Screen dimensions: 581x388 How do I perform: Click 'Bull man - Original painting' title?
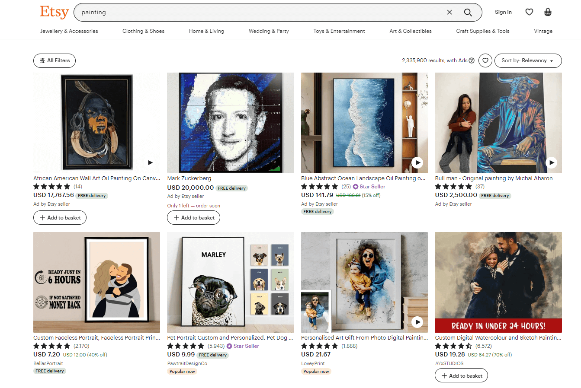pyautogui.click(x=494, y=178)
